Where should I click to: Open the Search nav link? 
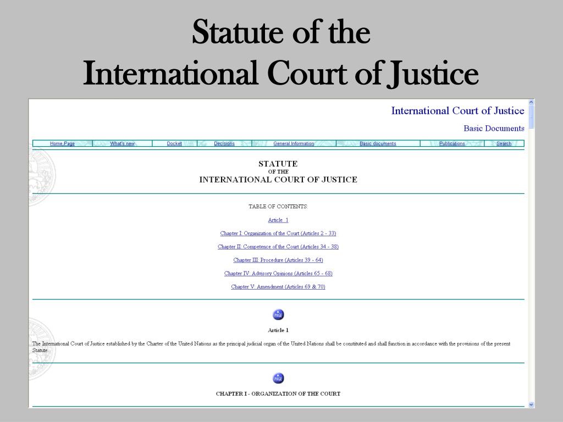[504, 143]
